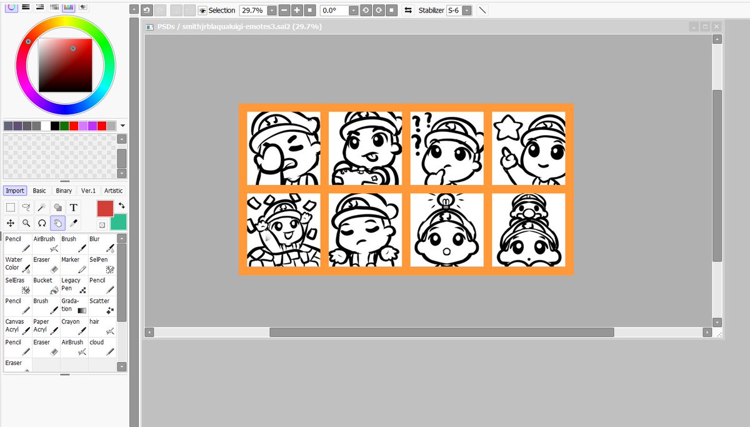
Task: Switch to the Artistic brush tab
Action: pyautogui.click(x=113, y=191)
